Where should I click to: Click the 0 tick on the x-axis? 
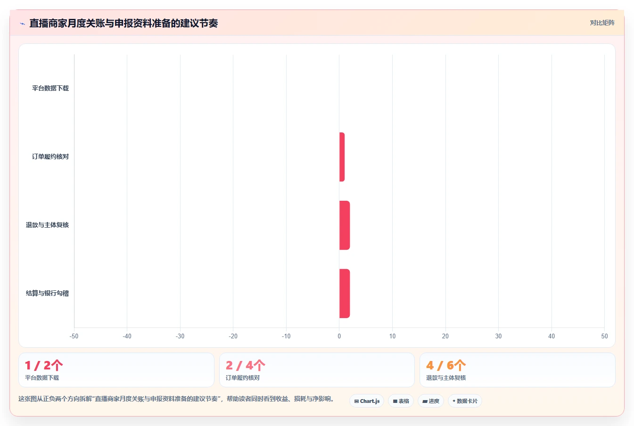pos(339,336)
